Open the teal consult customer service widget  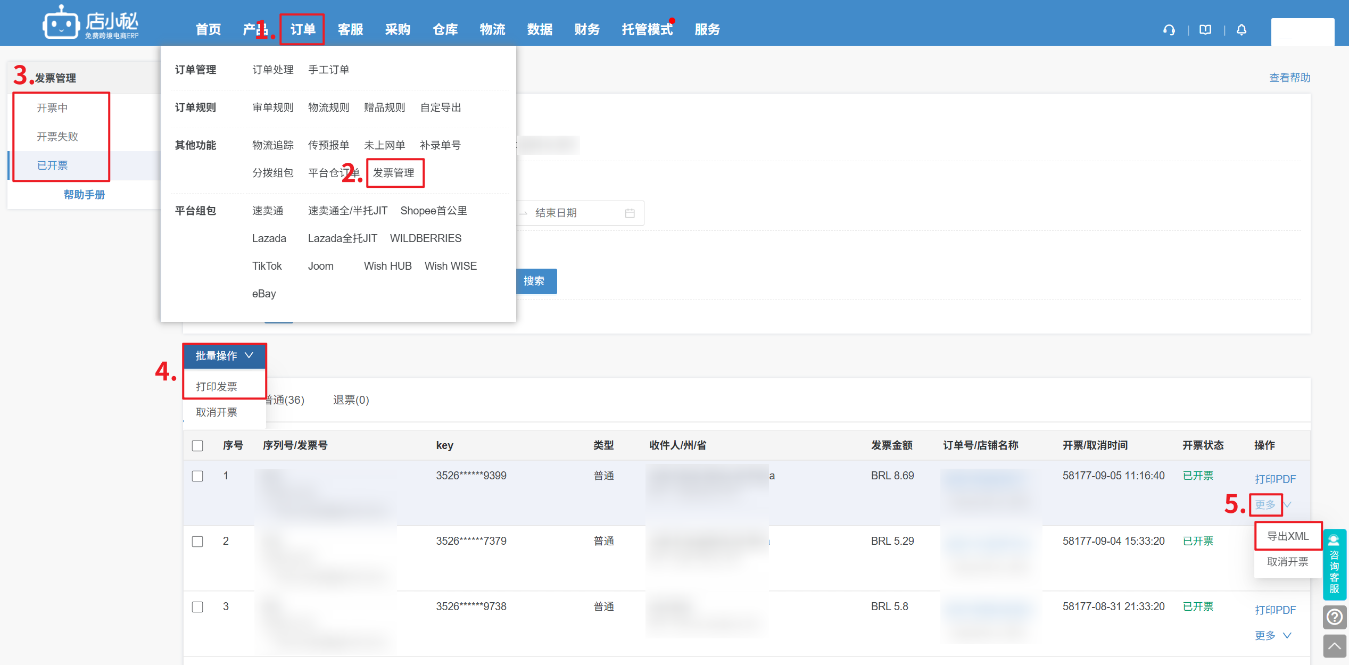pos(1334,564)
